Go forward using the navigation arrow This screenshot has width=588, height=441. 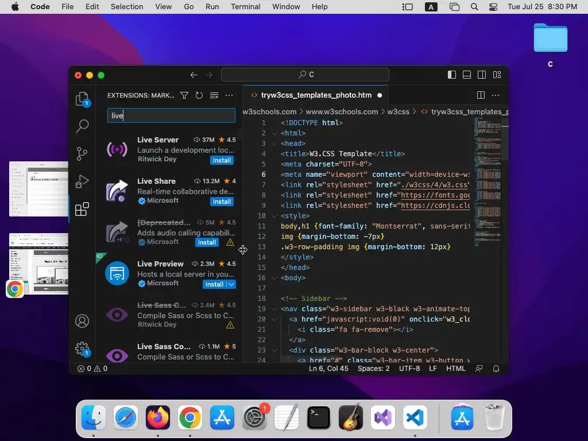209,75
